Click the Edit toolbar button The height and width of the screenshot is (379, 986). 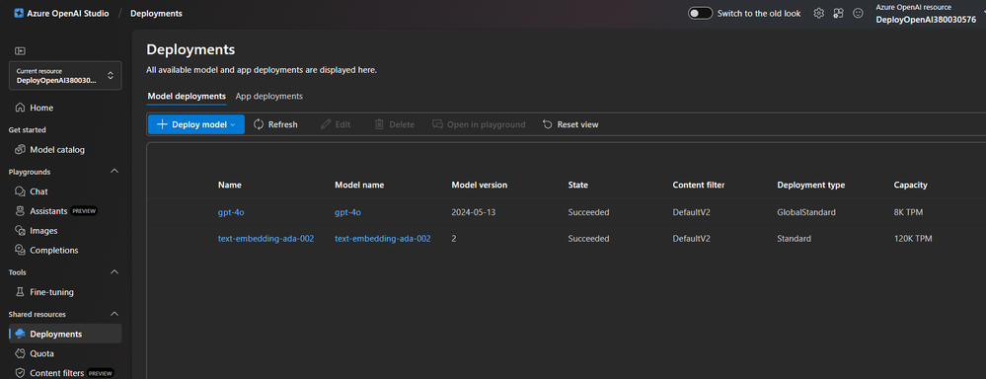click(x=336, y=124)
